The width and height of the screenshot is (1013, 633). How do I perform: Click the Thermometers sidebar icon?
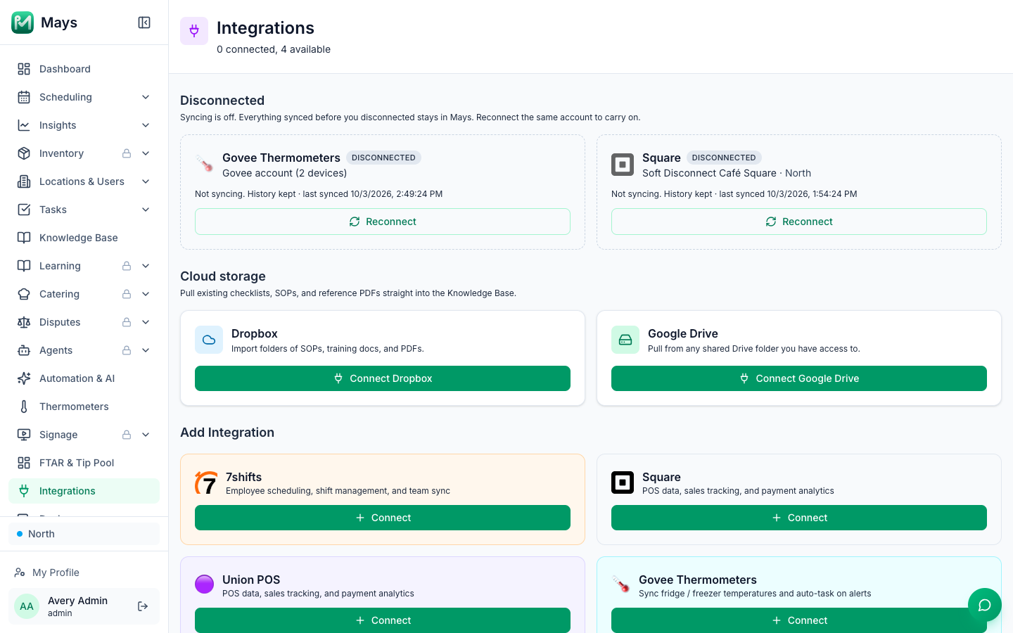[24, 407]
